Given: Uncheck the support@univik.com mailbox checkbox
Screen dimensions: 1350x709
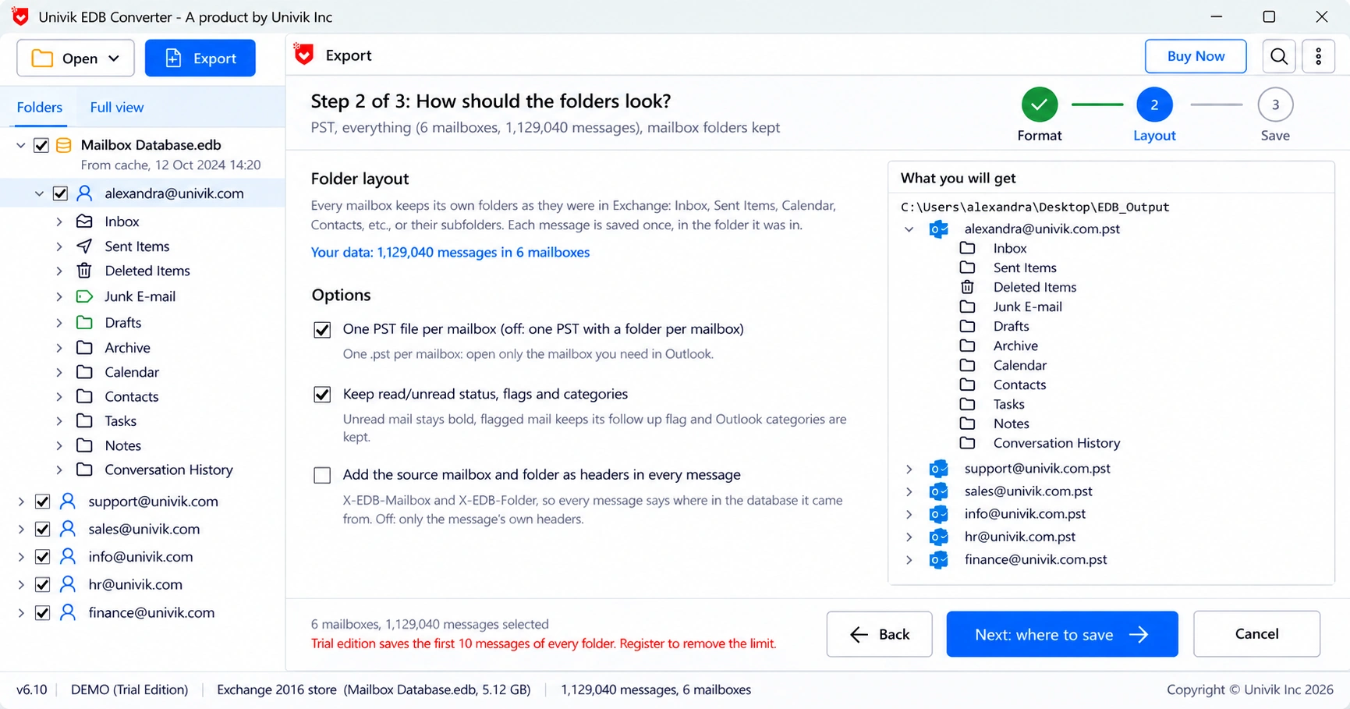Looking at the screenshot, I should (x=43, y=502).
